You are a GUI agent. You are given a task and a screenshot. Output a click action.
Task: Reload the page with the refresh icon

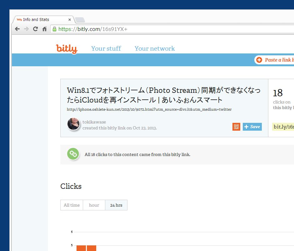point(35,29)
